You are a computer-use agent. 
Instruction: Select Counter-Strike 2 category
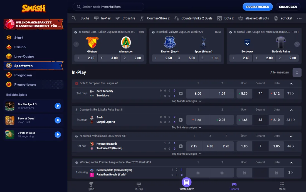pyautogui.click(x=155, y=18)
